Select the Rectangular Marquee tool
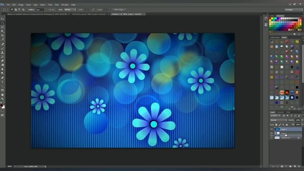 [x=2, y=23]
